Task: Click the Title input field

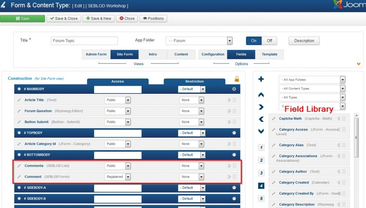Action: point(84,41)
